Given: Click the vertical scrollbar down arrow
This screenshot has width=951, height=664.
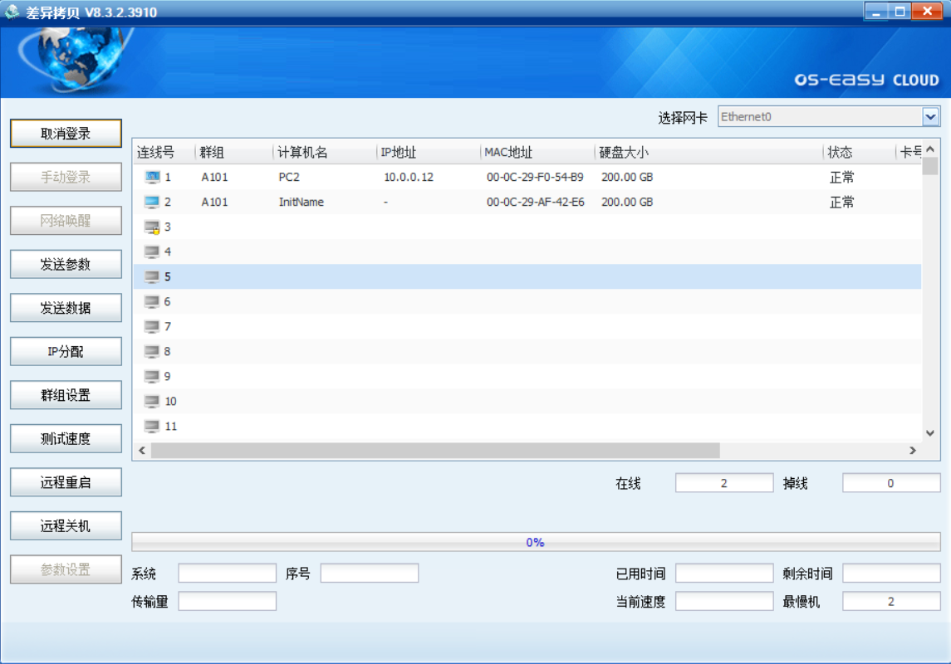Looking at the screenshot, I should tap(930, 433).
